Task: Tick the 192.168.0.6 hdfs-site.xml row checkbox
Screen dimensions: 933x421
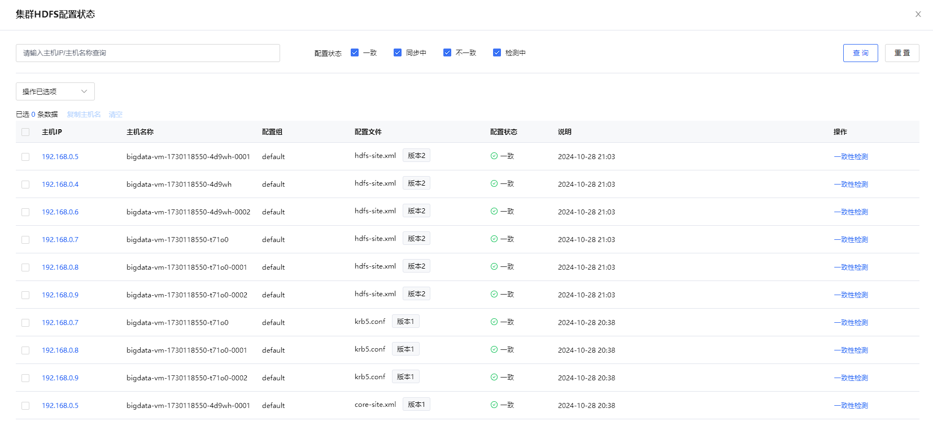Action: [x=25, y=212]
